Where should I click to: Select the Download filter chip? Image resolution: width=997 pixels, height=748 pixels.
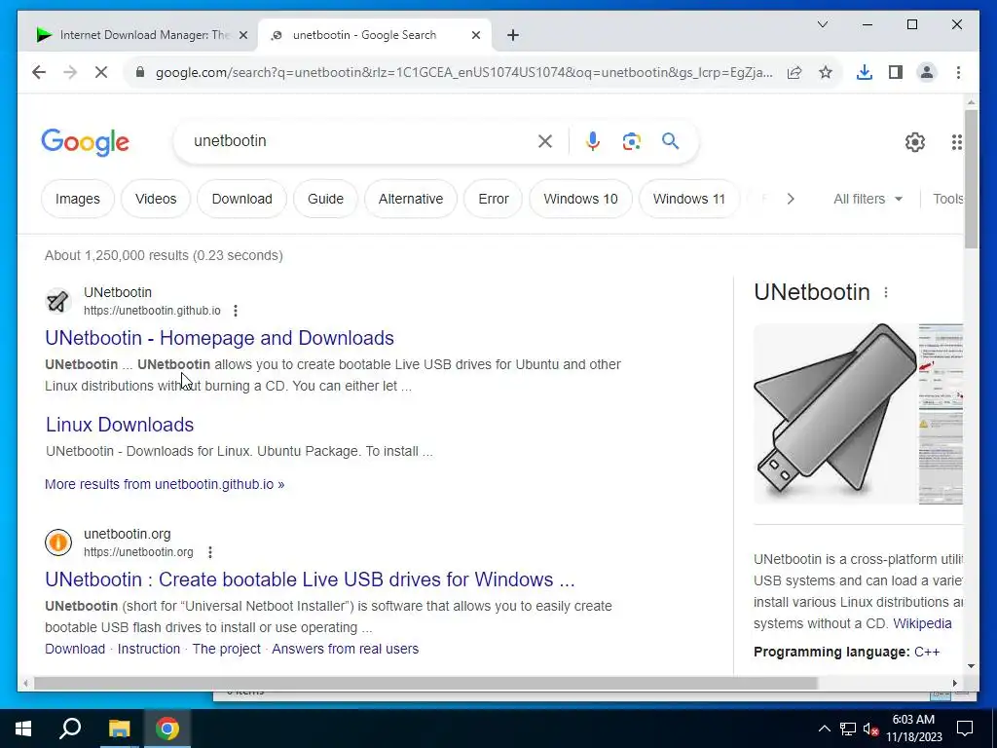[x=241, y=199]
